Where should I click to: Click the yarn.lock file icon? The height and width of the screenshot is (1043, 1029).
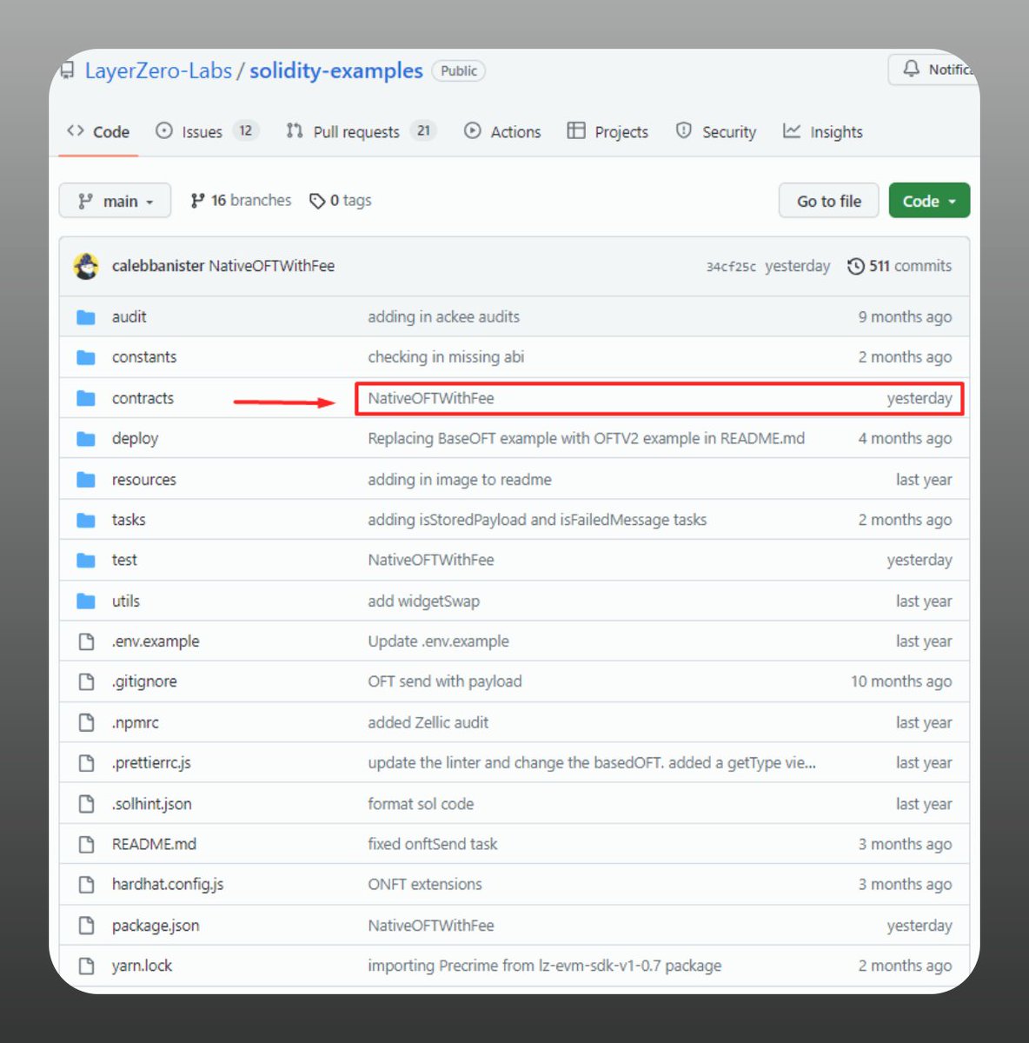86,966
